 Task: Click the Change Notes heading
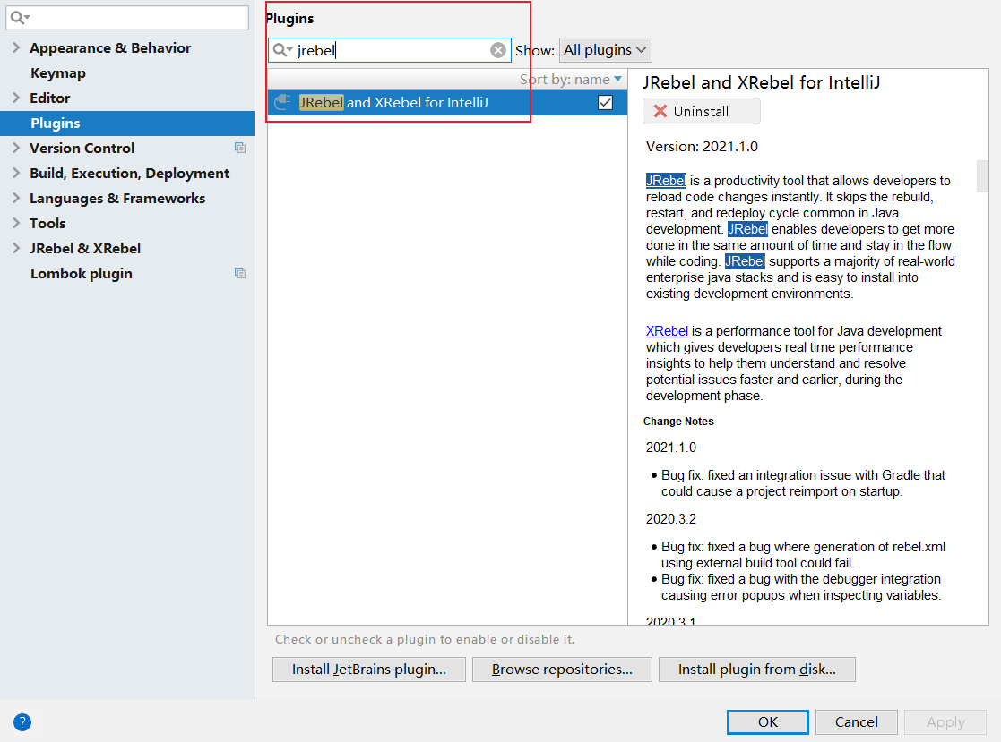point(678,422)
